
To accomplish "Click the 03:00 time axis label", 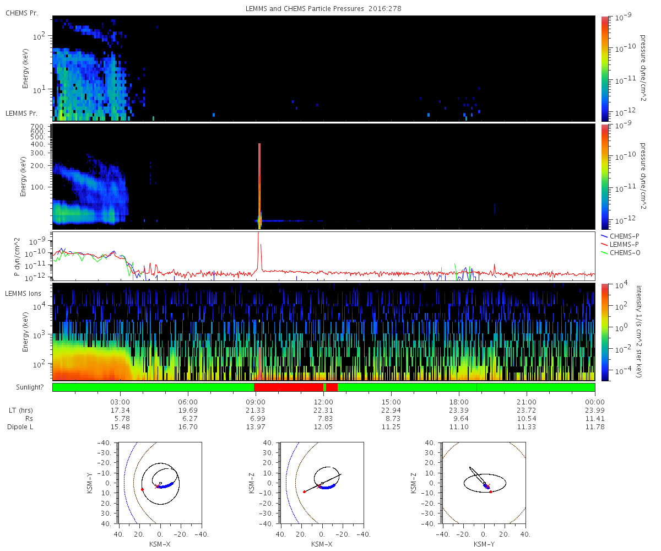I will point(120,402).
